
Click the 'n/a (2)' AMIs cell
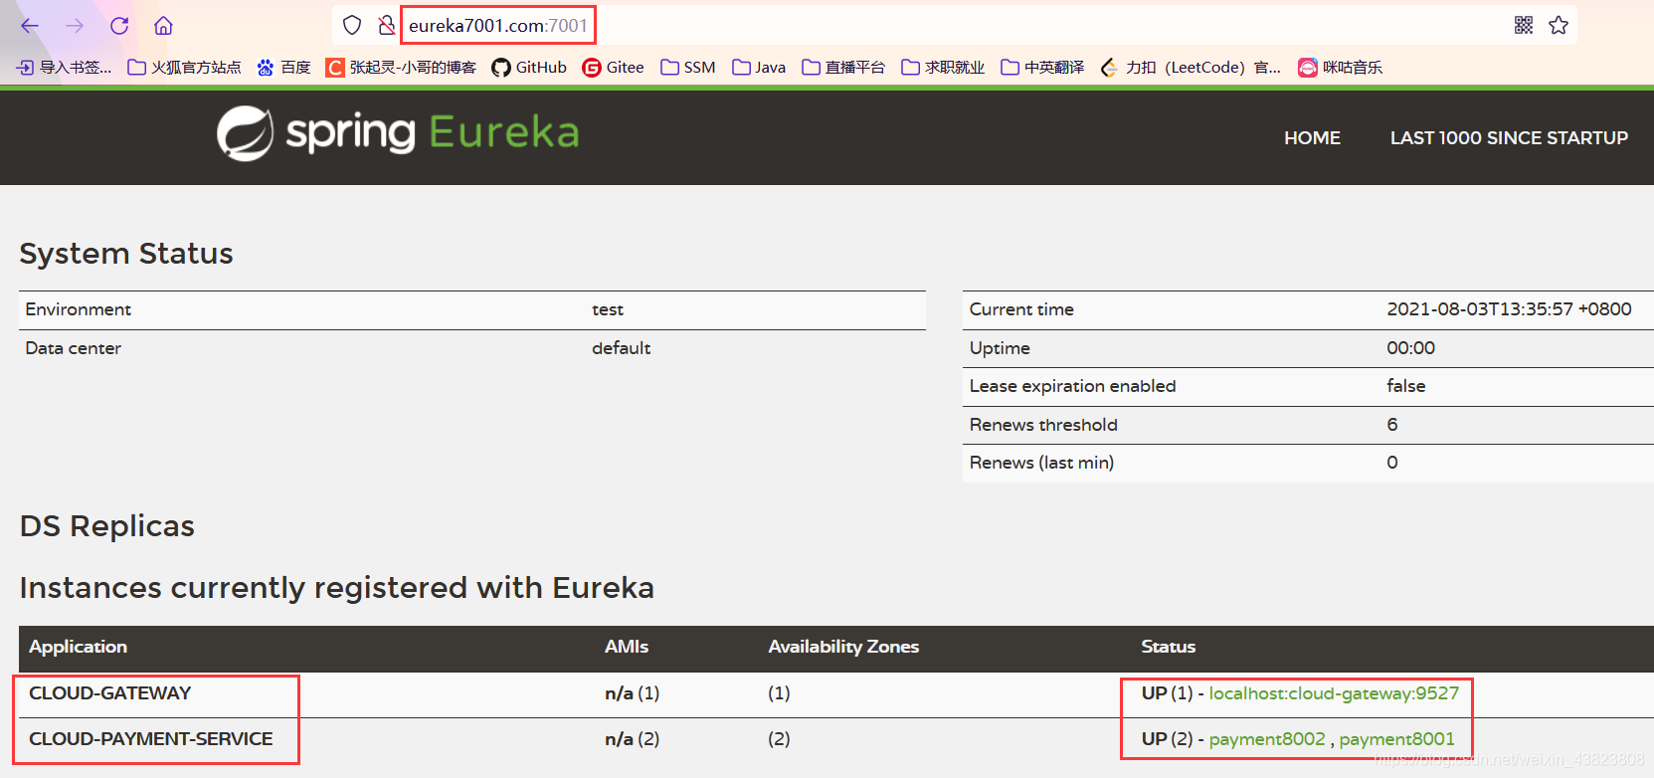pos(632,739)
